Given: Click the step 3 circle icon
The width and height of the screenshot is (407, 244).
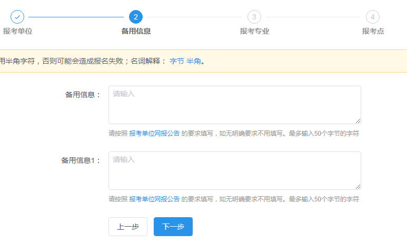Looking at the screenshot, I should [254, 17].
